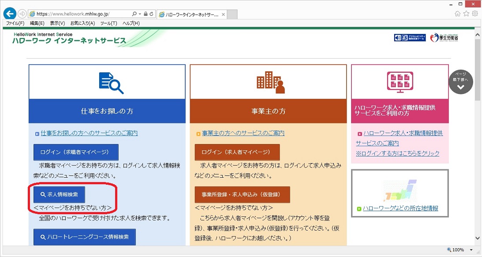Open the accessibility support tool banner
482x257 pixels.
click(410, 37)
